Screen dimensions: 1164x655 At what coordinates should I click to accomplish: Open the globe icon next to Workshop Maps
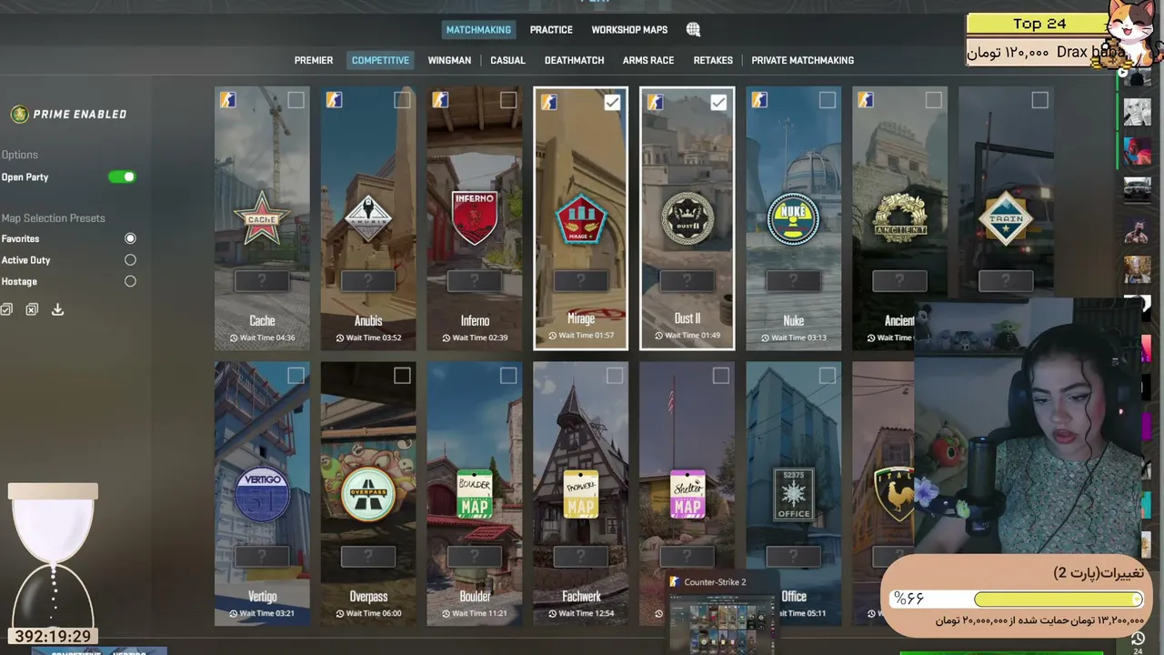(x=693, y=30)
